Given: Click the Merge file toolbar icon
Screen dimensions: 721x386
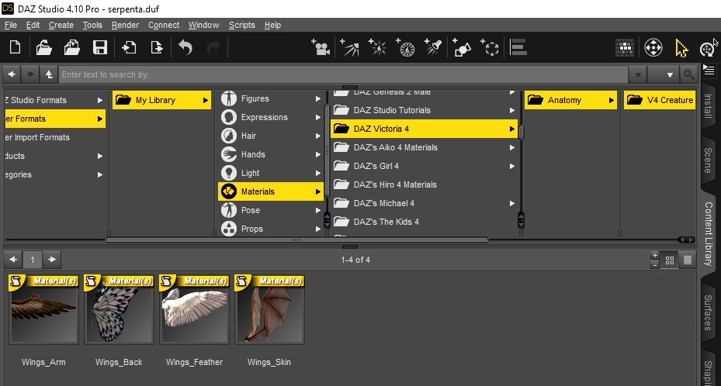Looking at the screenshot, I should tap(71, 47).
